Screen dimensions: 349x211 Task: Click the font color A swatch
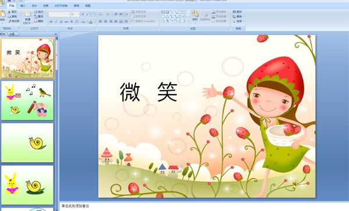(91, 22)
